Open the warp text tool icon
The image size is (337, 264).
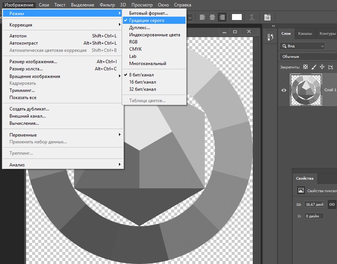click(252, 17)
